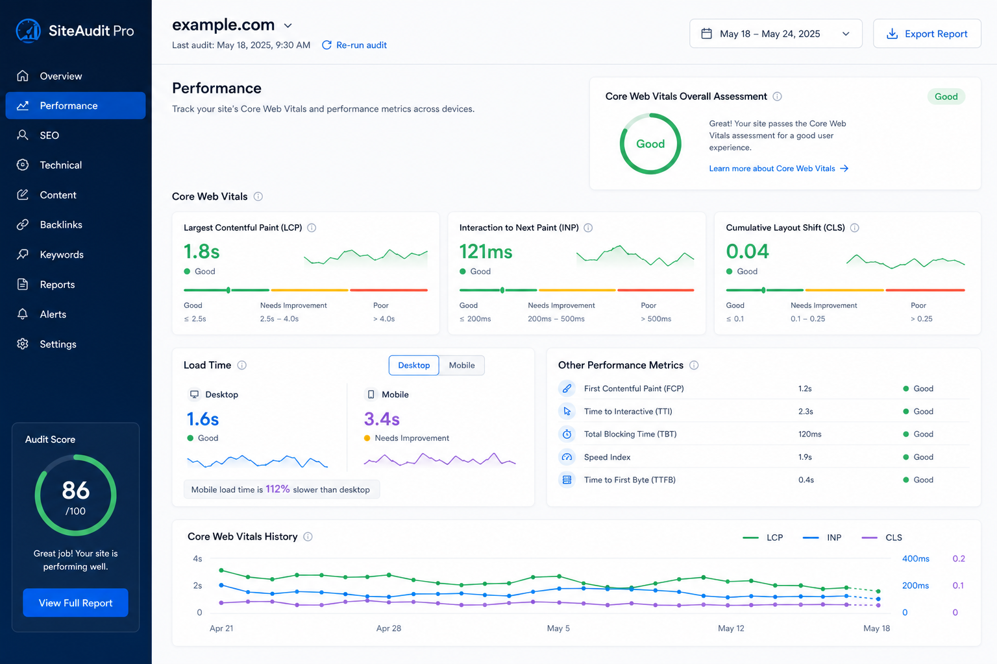This screenshot has height=664, width=997.
Task: Click the Export Report button
Action: point(927,34)
